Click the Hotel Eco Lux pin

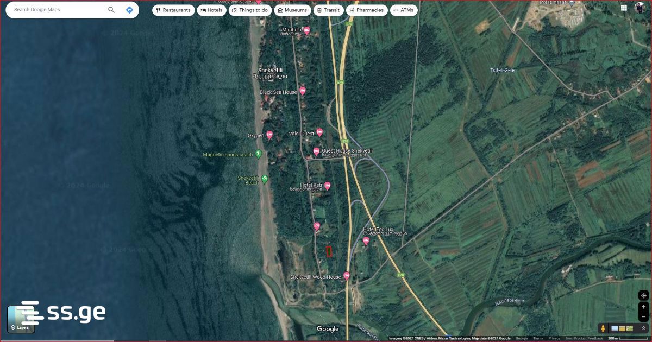(x=366, y=240)
